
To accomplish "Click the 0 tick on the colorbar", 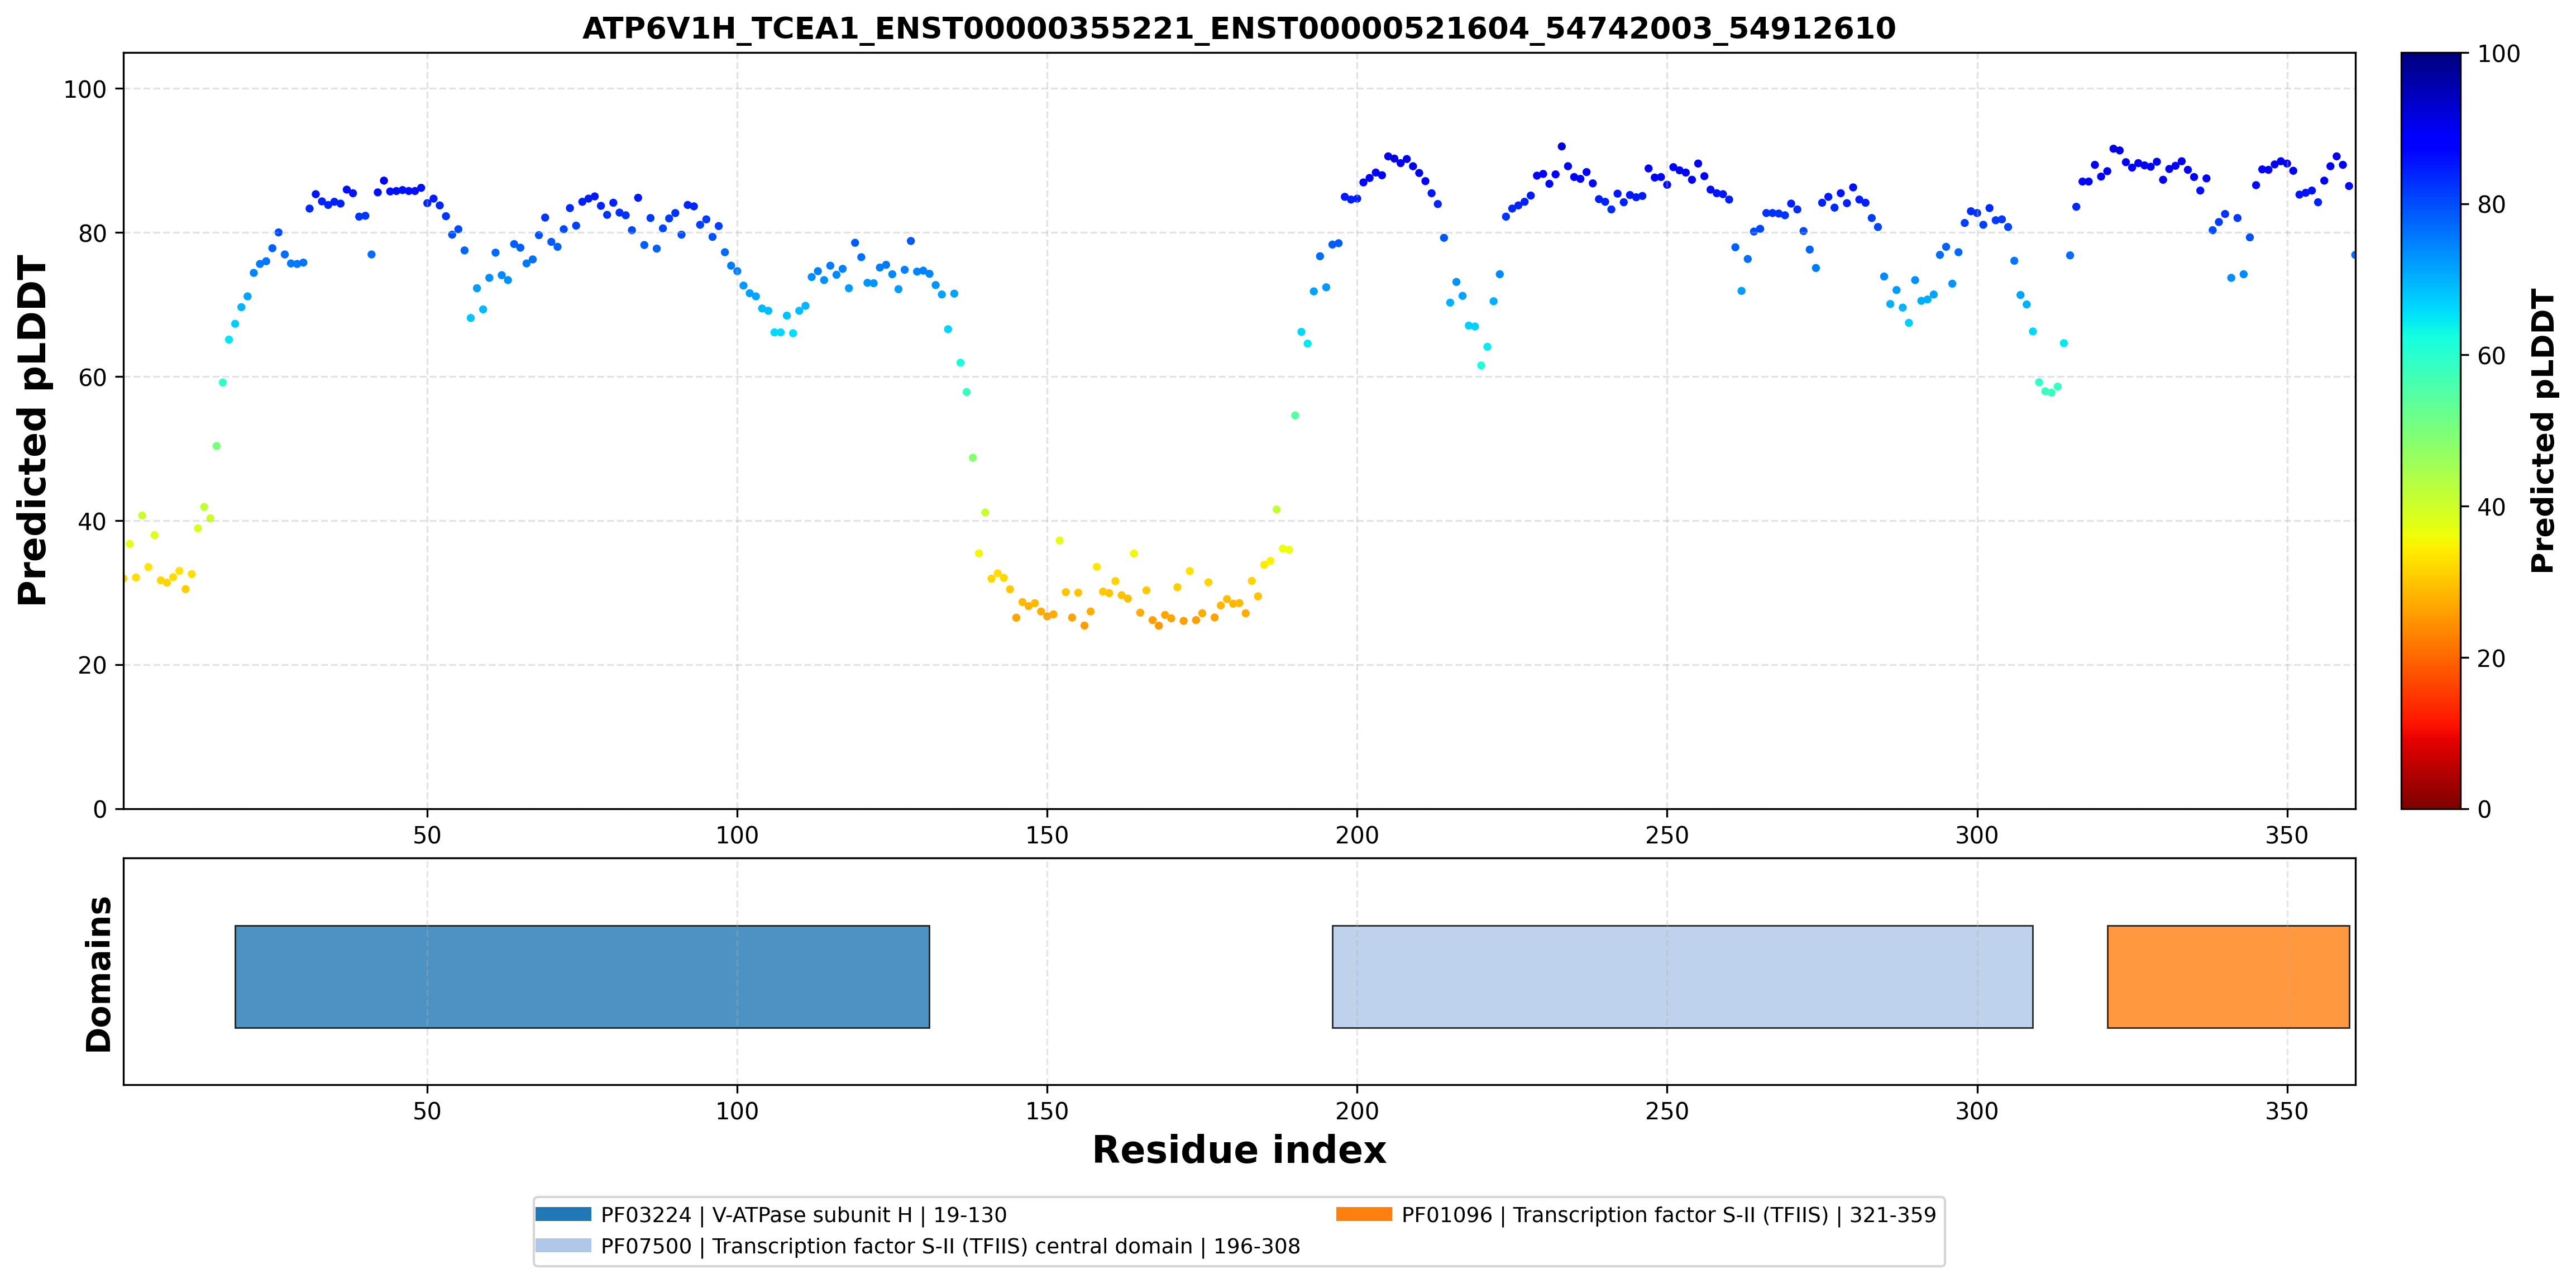I will 2484,809.
